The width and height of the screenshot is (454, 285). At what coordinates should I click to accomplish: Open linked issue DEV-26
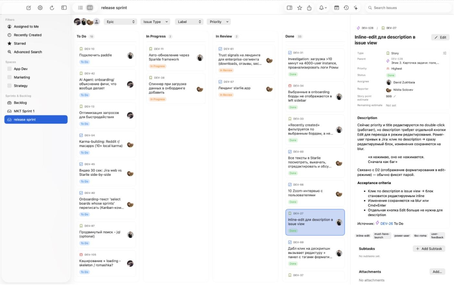pyautogui.click(x=386, y=224)
